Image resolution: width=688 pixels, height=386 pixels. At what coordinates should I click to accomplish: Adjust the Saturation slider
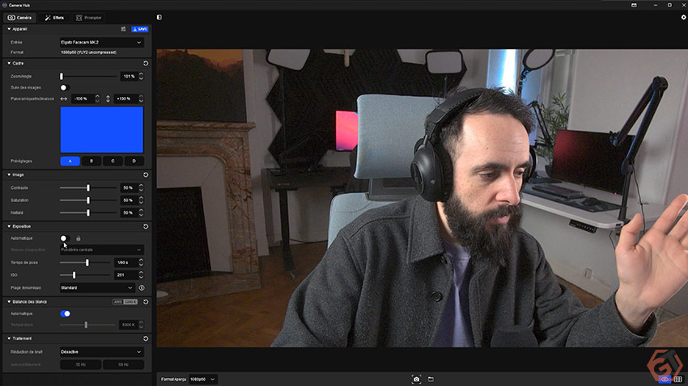(88, 200)
